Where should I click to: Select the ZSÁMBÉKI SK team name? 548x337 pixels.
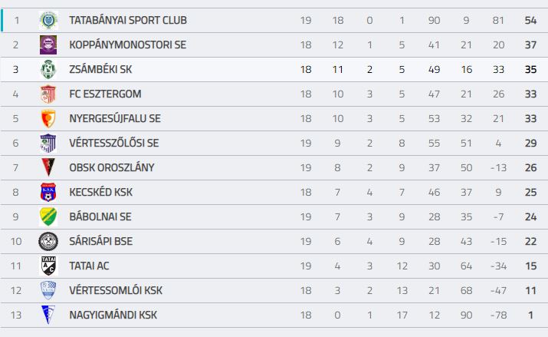pyautogui.click(x=100, y=69)
